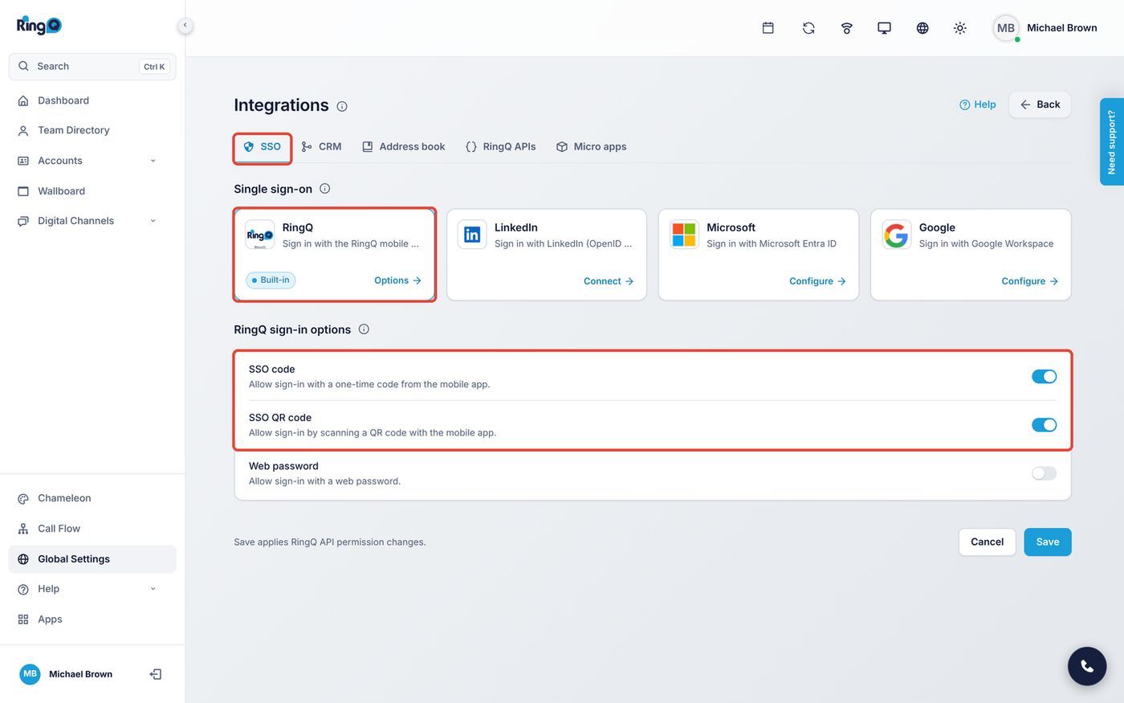1124x703 pixels.
Task: Click the info icon beside Integrations heading
Action: tap(342, 106)
